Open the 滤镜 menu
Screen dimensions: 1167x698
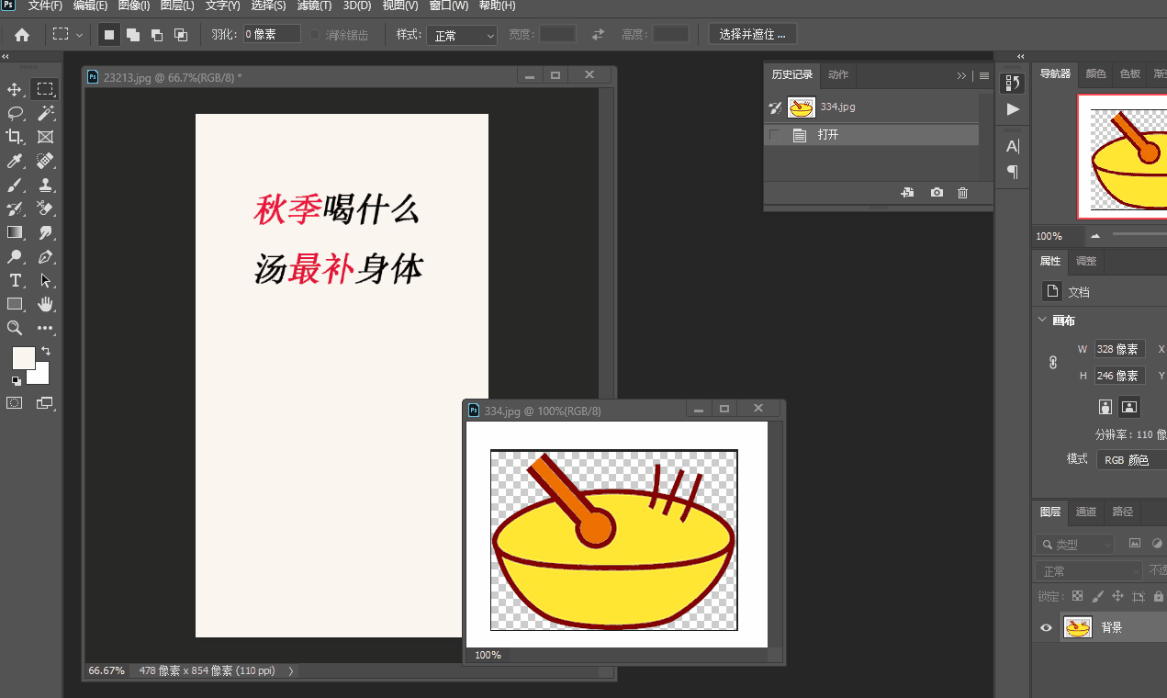(x=312, y=6)
